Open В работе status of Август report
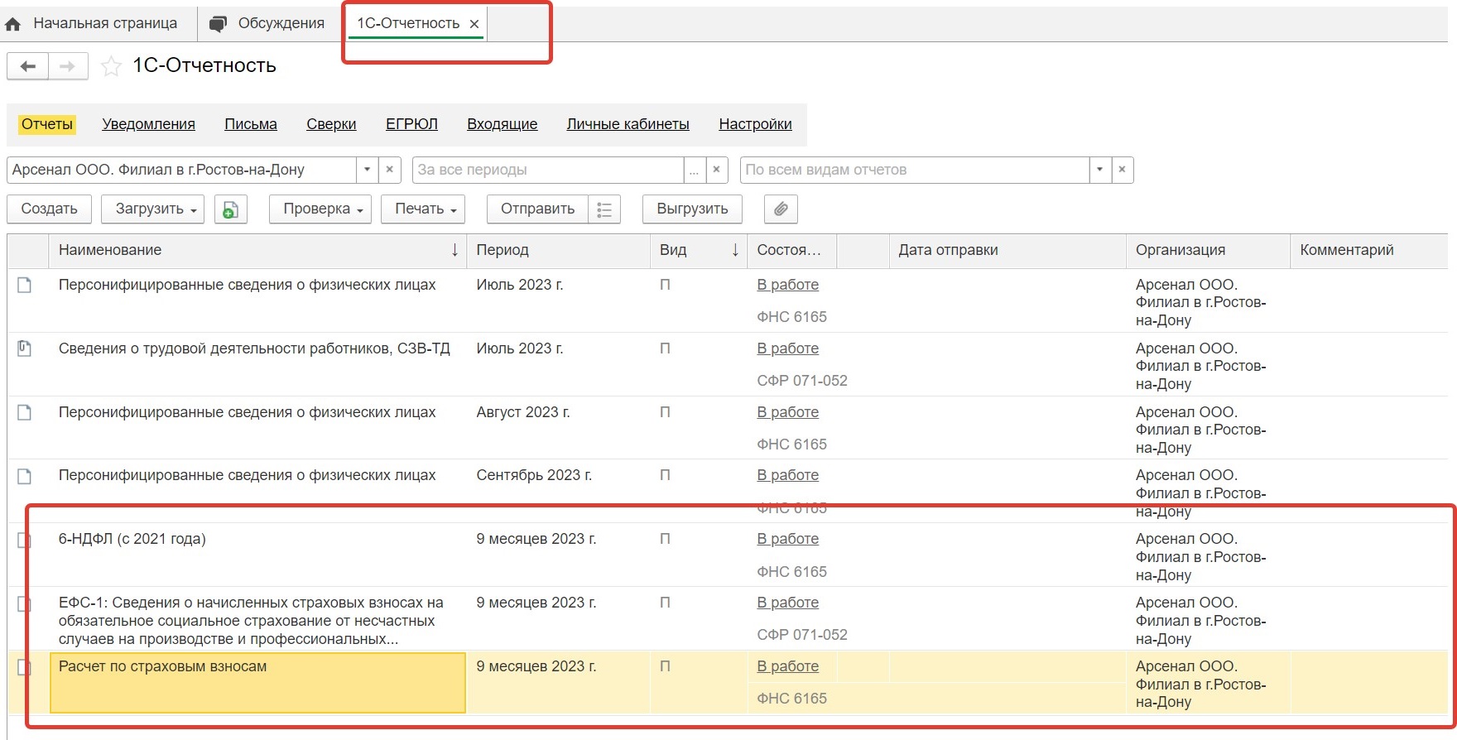The width and height of the screenshot is (1457, 740). click(x=788, y=413)
